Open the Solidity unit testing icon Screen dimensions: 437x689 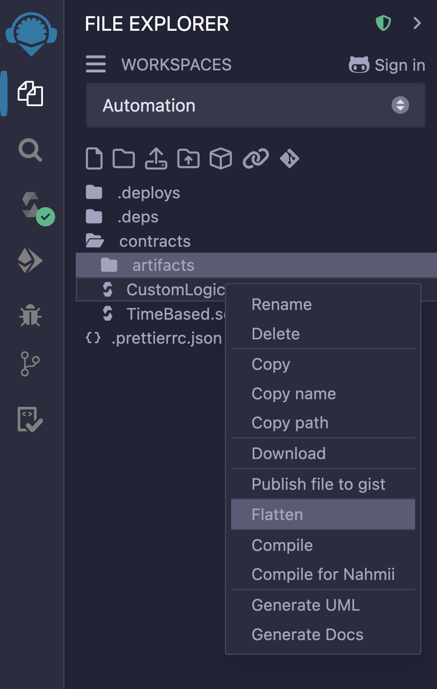click(x=30, y=419)
